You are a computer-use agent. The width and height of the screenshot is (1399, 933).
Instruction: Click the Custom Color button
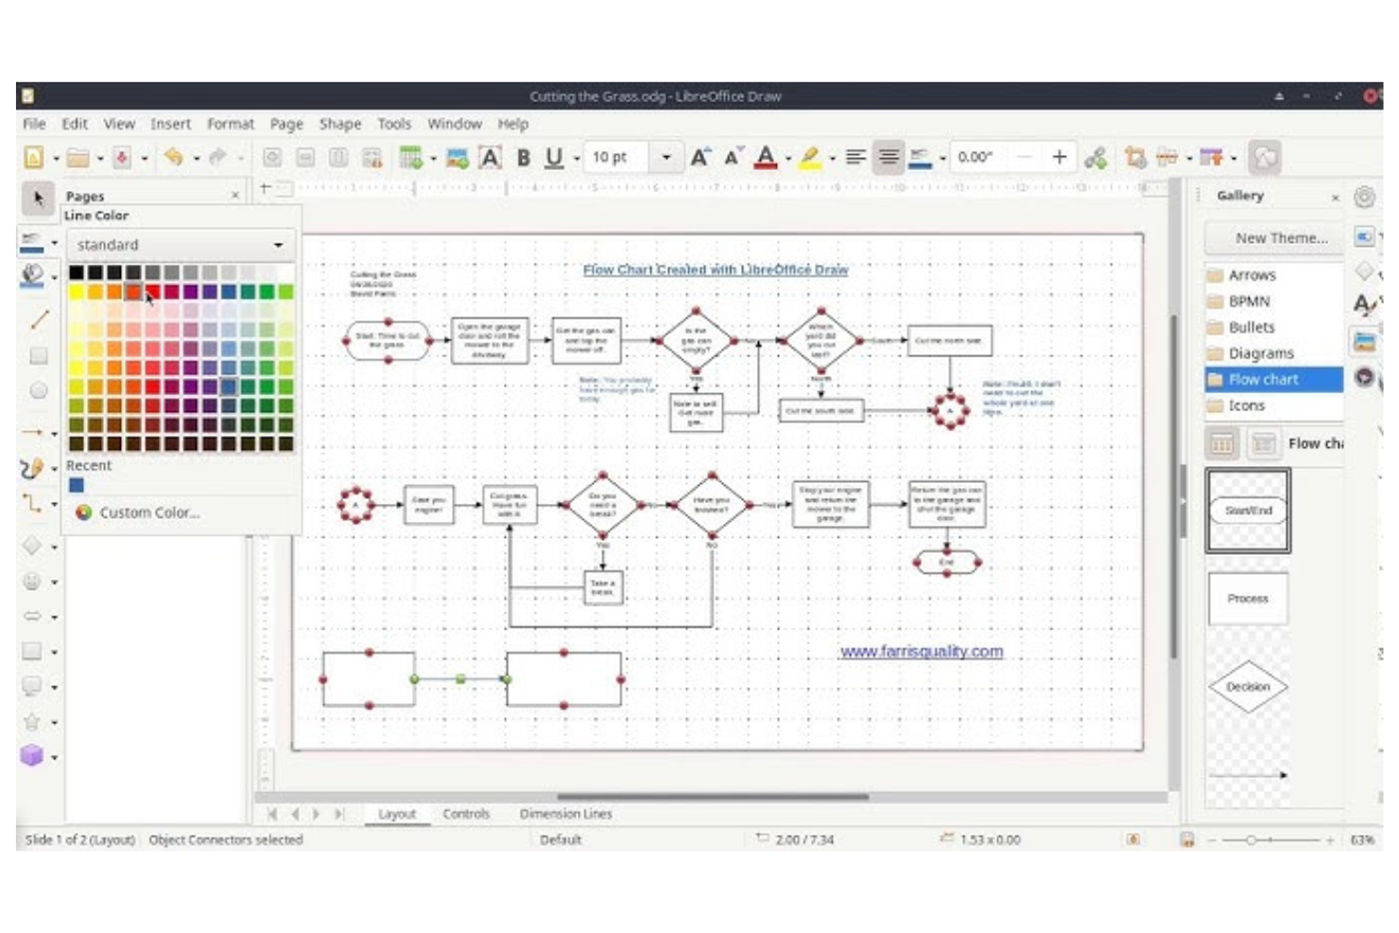(x=140, y=512)
